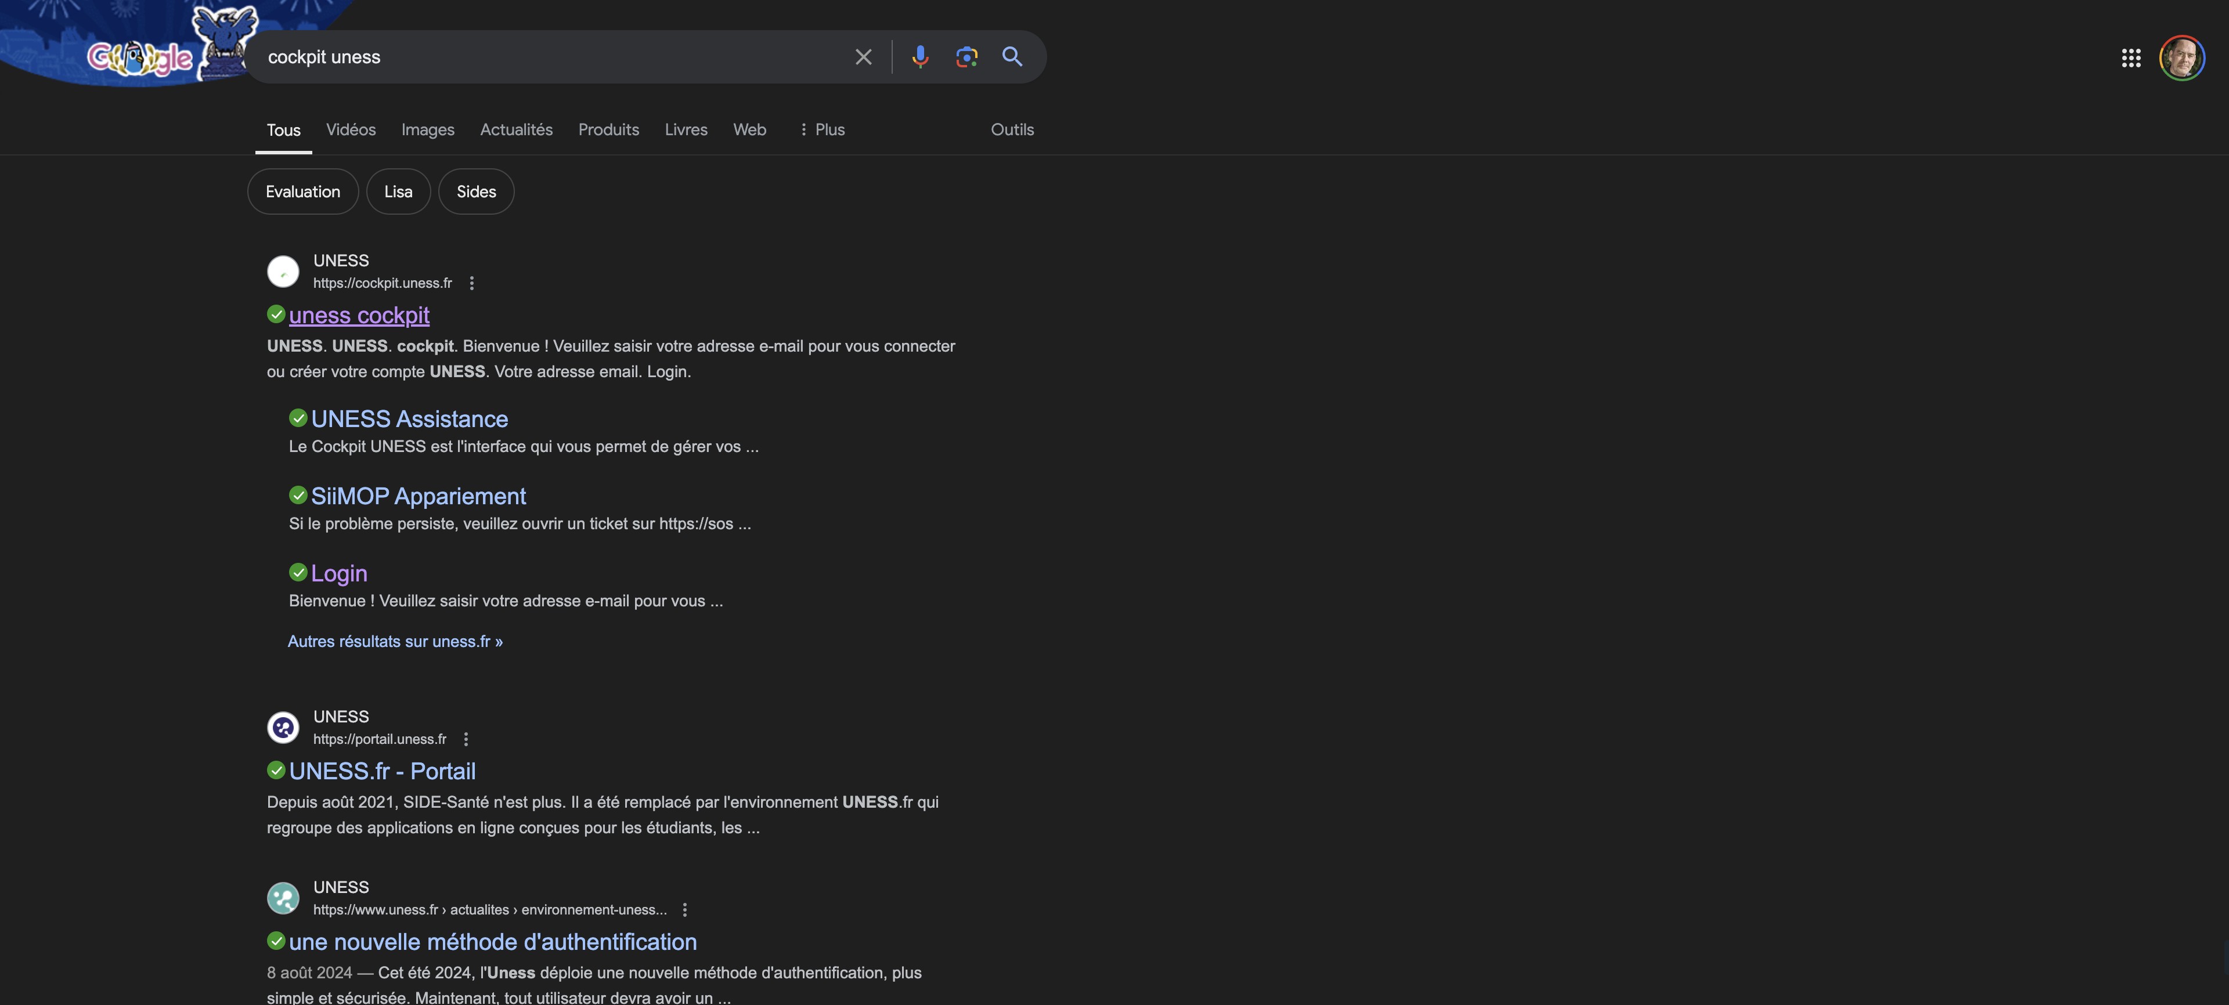The width and height of the screenshot is (2229, 1005).
Task: Open Autres résultats sur uness.fr link
Action: click(395, 641)
